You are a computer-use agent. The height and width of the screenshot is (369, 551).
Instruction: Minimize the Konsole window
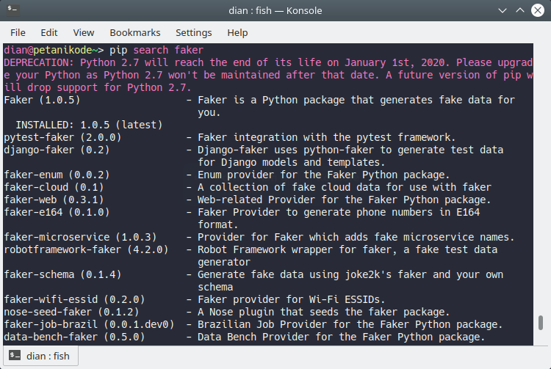coord(501,11)
